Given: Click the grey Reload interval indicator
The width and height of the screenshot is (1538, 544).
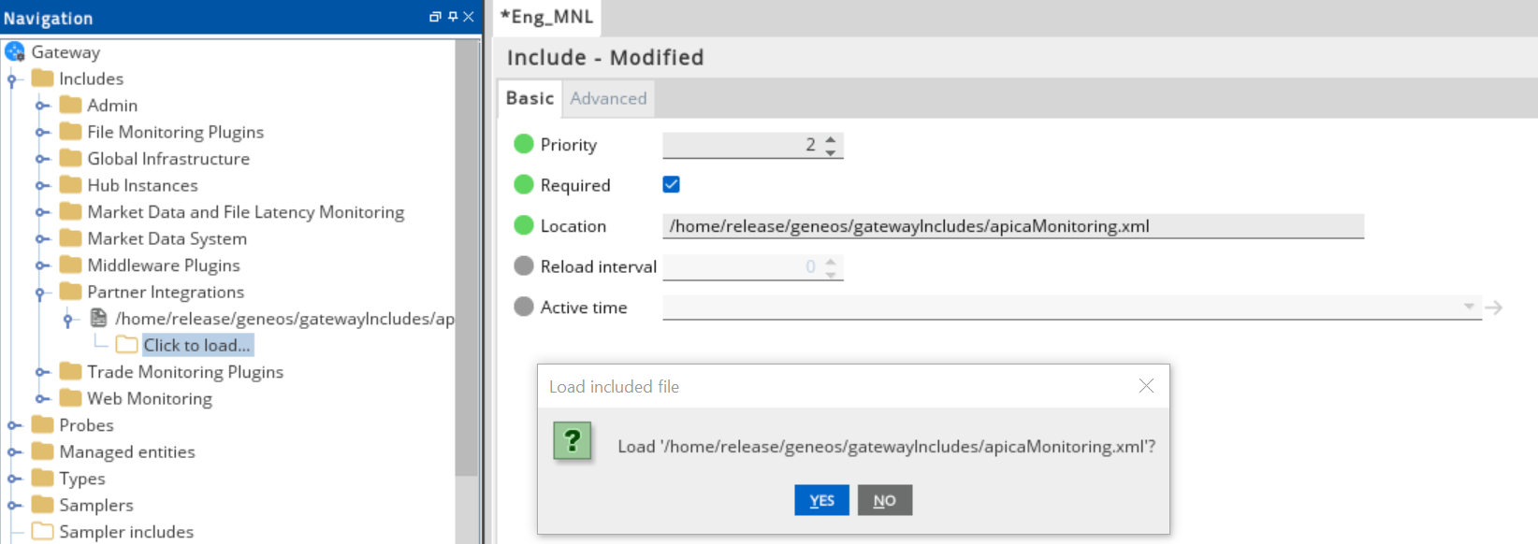Looking at the screenshot, I should tap(524, 266).
